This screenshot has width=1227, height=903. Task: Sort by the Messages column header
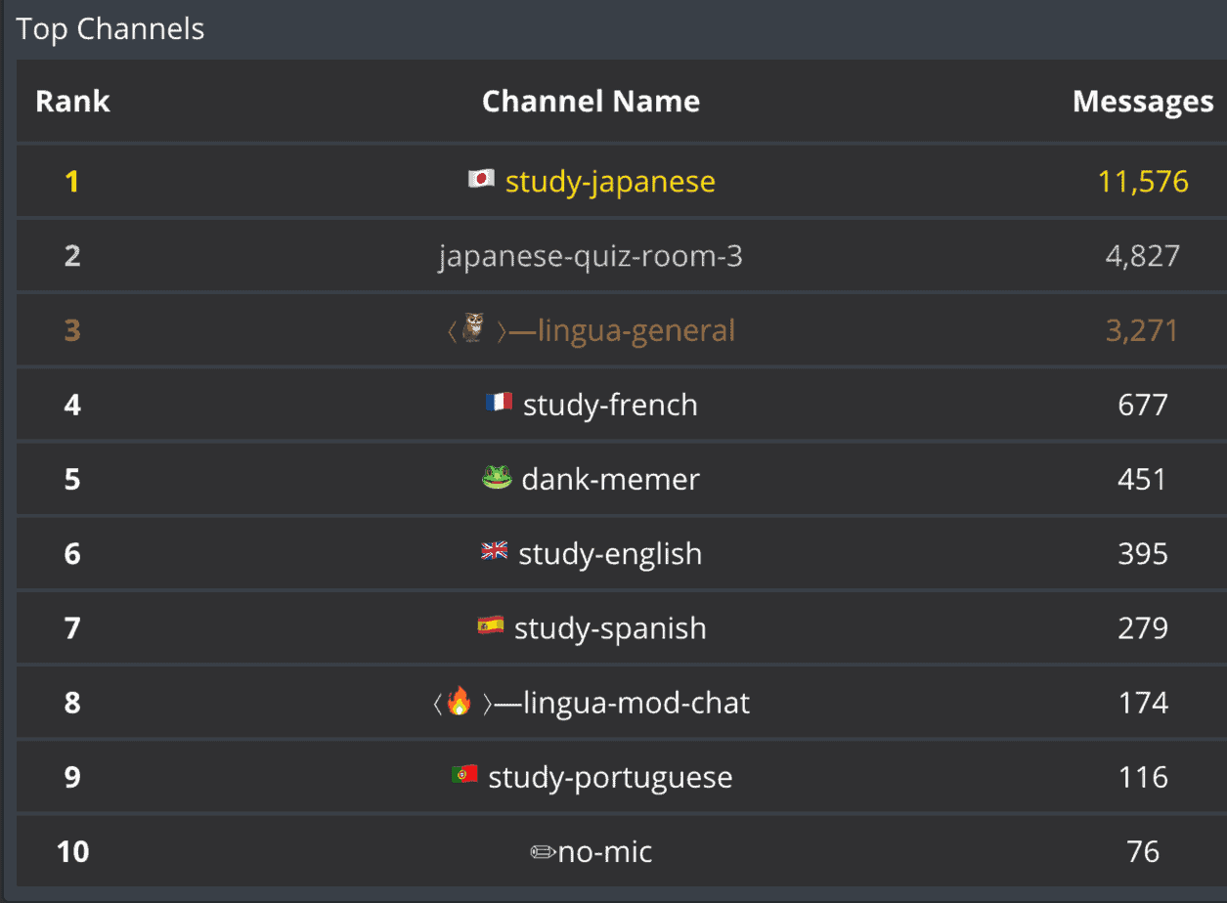point(1142,102)
